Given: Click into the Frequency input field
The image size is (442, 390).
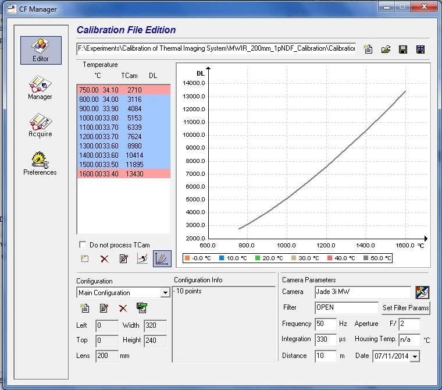Looking at the screenshot, I should coord(326,323).
